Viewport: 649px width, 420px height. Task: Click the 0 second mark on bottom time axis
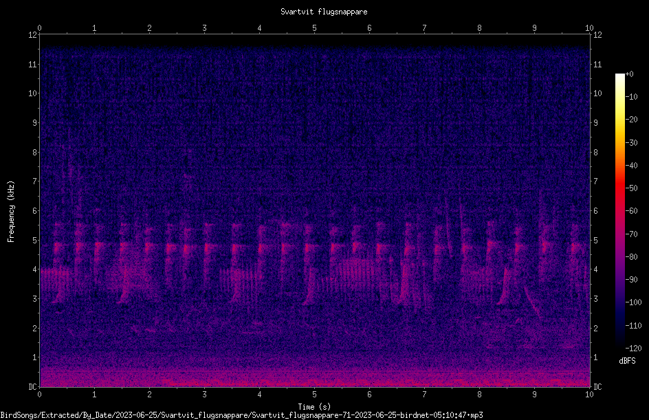(x=39, y=395)
